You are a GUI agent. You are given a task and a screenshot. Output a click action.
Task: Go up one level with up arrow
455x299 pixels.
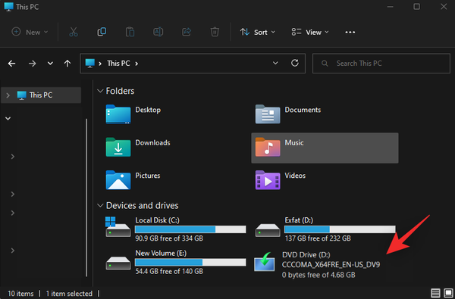[67, 64]
